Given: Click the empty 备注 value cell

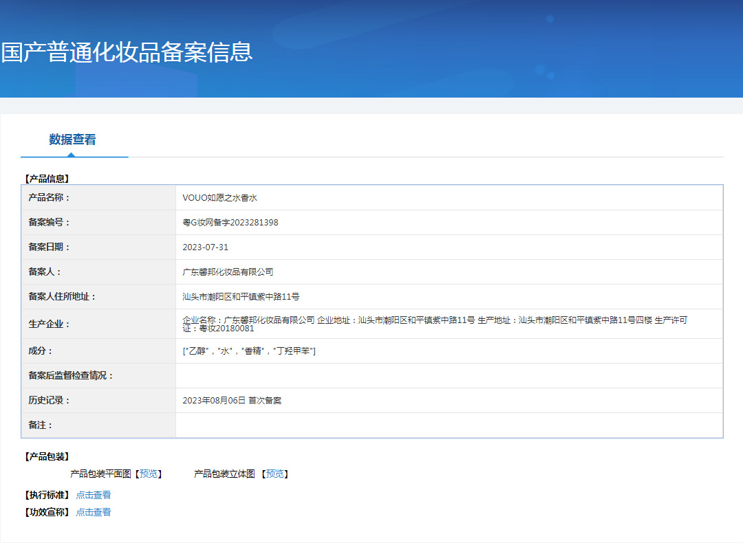Looking at the screenshot, I should coord(449,425).
